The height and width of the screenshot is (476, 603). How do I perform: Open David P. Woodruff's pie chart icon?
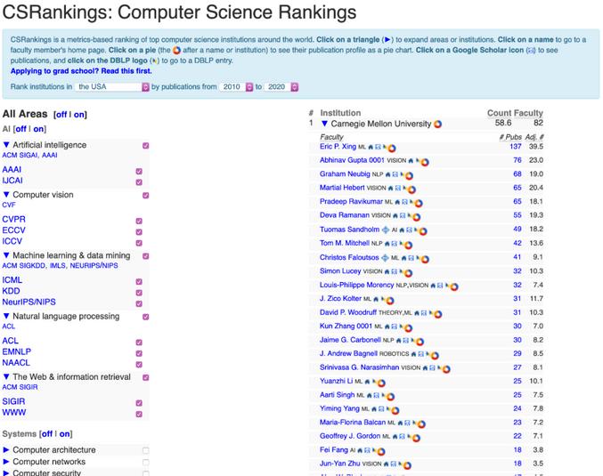click(437, 314)
